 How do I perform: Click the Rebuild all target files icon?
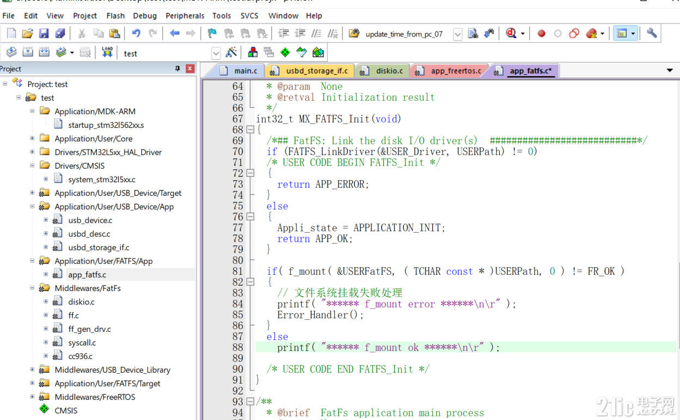click(44, 52)
